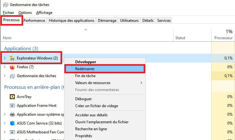Expand the ASUS Com Service row
Screen dimensions: 235x140
pos(5,123)
